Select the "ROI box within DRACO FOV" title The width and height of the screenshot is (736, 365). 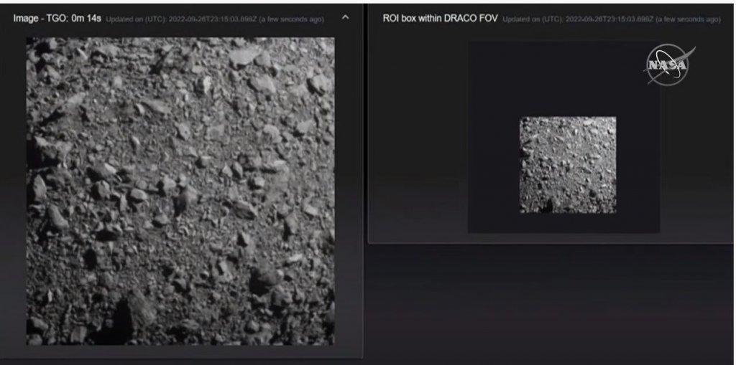click(x=440, y=18)
